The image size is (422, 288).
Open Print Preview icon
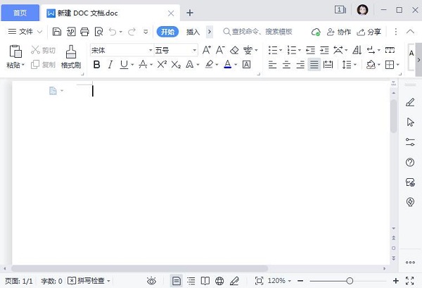(x=98, y=32)
